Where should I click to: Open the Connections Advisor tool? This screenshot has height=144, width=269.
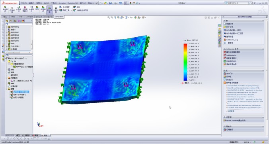(x=31, y=9)
